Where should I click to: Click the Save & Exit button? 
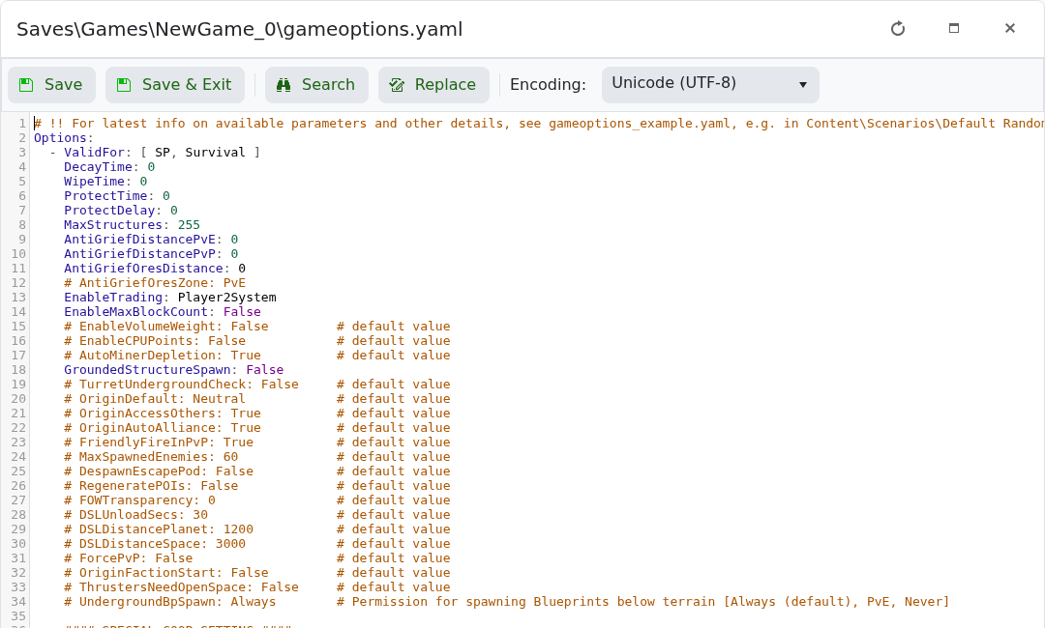[174, 85]
